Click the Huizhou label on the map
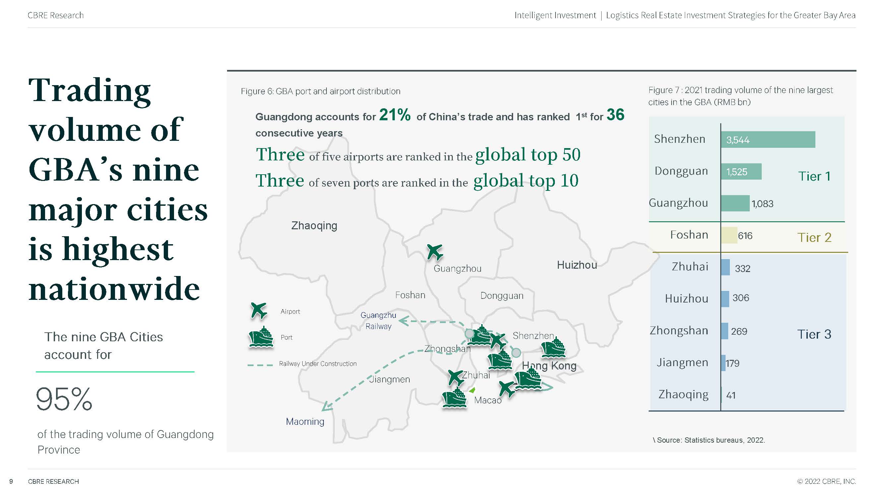Image resolution: width=884 pixels, height=497 pixels. 576,265
